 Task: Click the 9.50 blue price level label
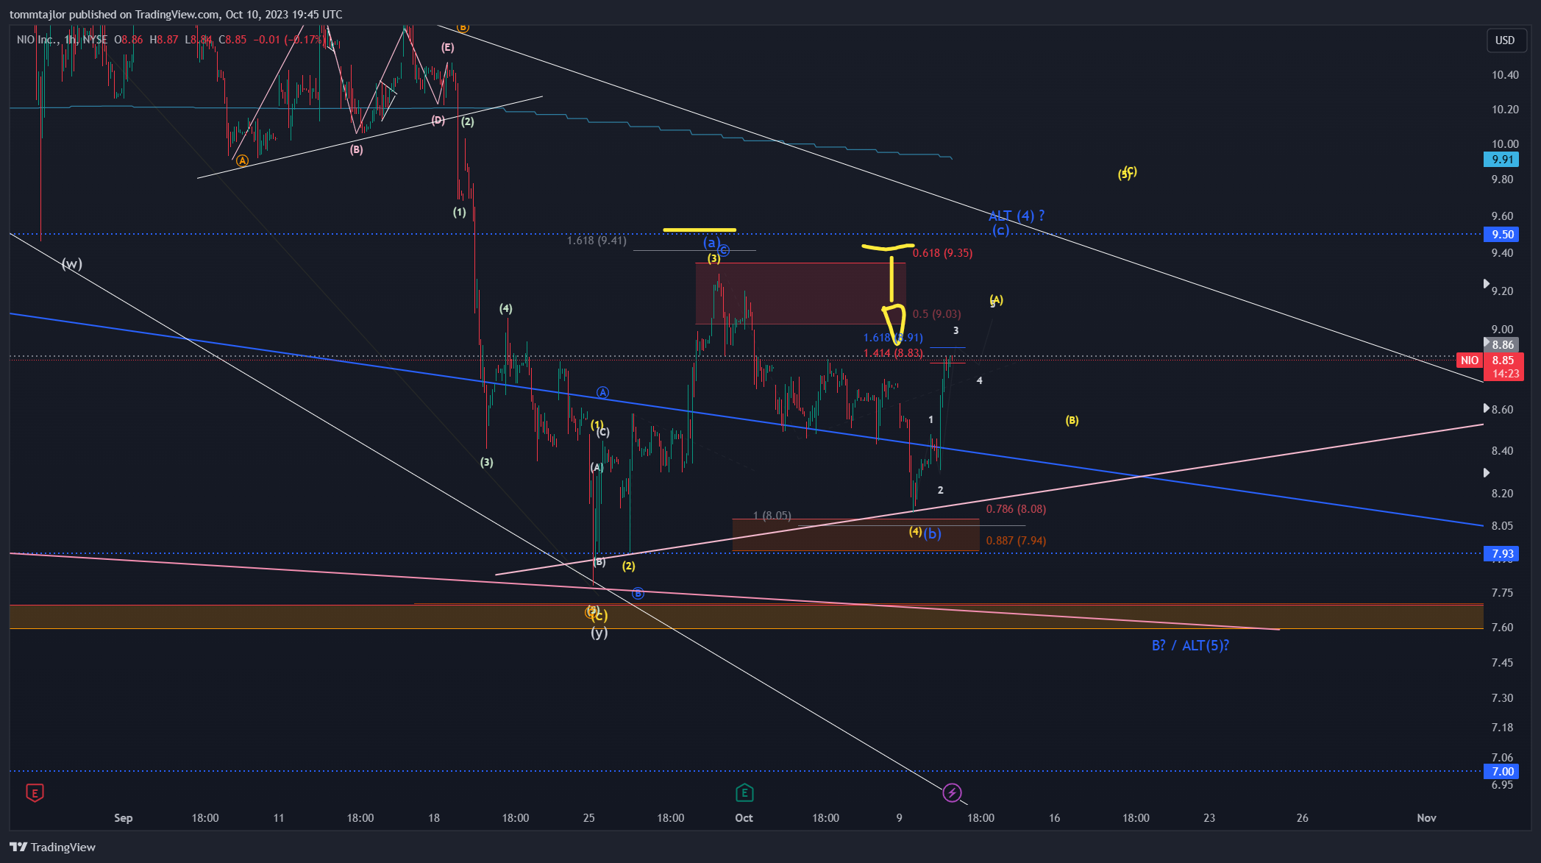1501,234
